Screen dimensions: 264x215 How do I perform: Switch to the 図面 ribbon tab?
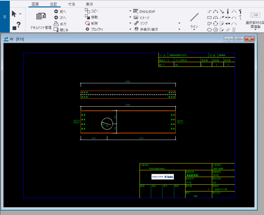(x=35, y=4)
